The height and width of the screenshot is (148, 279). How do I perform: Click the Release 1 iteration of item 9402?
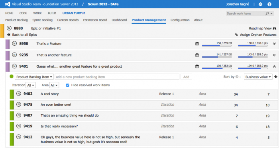point(166,94)
